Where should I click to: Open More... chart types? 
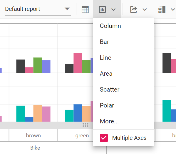(123, 121)
